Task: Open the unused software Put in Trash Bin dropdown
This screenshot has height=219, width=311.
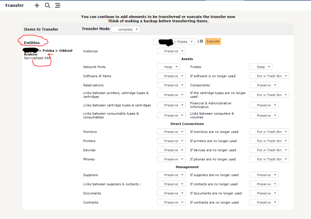Action: [269, 75]
